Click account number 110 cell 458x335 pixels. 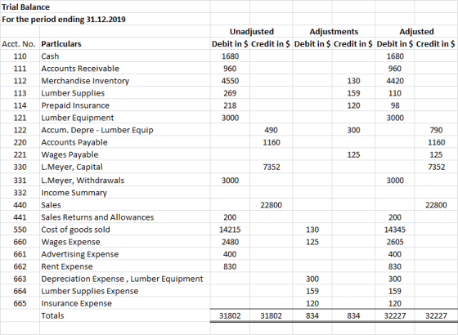click(20, 56)
